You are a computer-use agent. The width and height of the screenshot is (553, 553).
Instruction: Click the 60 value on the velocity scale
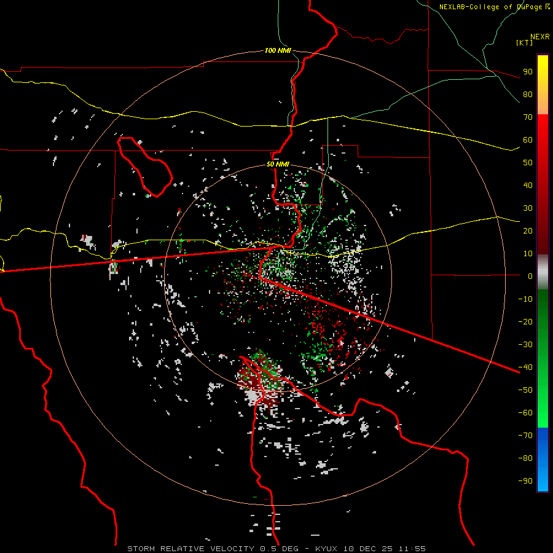coord(528,139)
